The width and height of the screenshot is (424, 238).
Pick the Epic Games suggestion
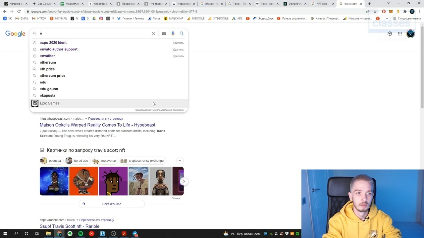109,103
